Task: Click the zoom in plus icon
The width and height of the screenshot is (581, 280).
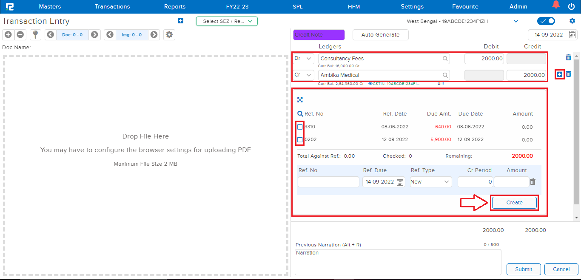Action: point(8,35)
